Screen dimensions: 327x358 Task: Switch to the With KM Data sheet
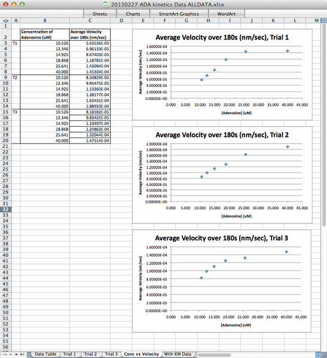(x=178, y=354)
